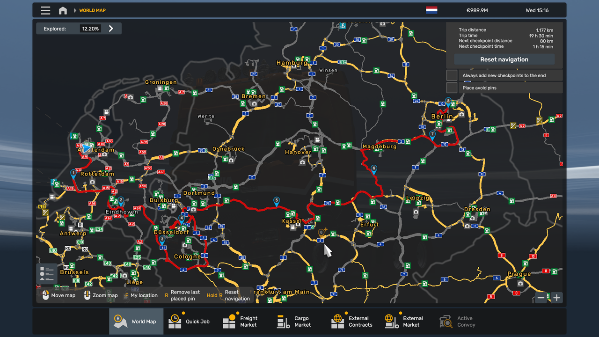Click the Hamburg city label on map
The image size is (599, 337).
(x=292, y=63)
